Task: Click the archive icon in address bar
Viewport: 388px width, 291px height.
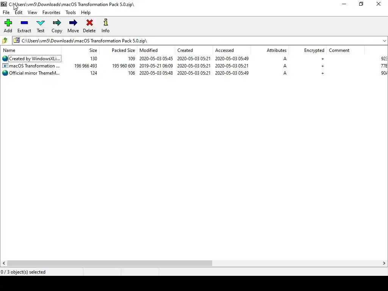Action: click(x=17, y=40)
